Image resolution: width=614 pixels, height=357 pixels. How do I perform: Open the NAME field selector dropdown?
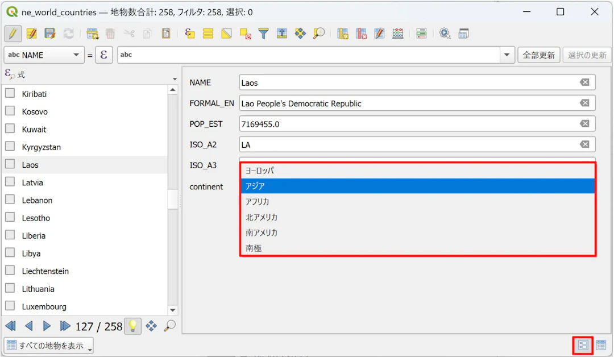click(44, 55)
